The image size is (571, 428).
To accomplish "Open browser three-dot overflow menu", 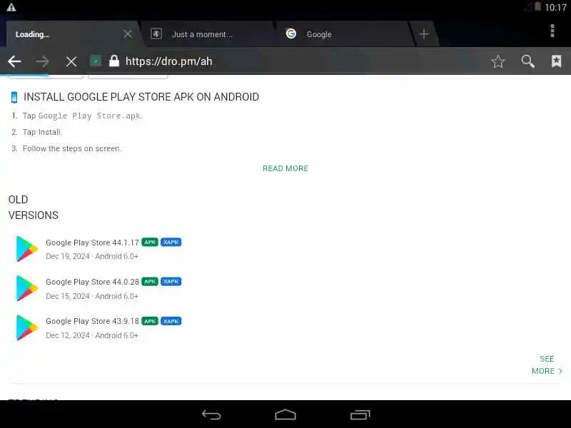I will pyautogui.click(x=552, y=31).
